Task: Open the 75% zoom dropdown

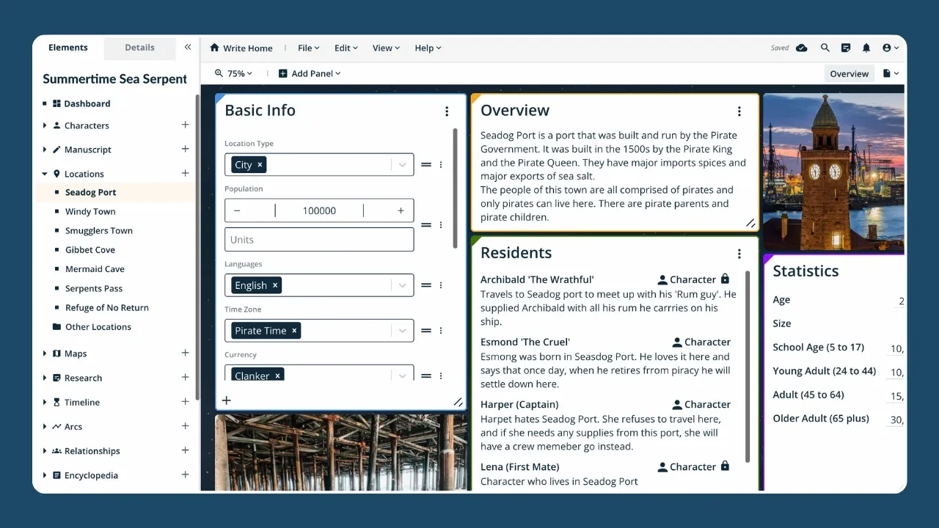Action: coord(234,73)
